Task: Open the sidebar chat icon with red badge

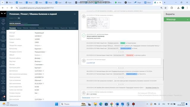Action: click(3, 98)
